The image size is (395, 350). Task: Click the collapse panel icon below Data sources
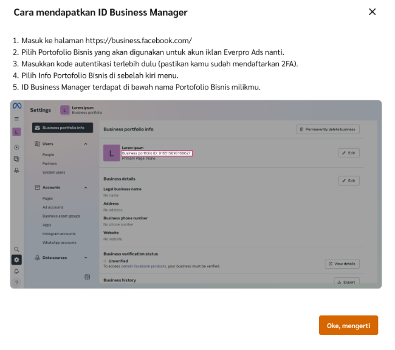(87, 277)
